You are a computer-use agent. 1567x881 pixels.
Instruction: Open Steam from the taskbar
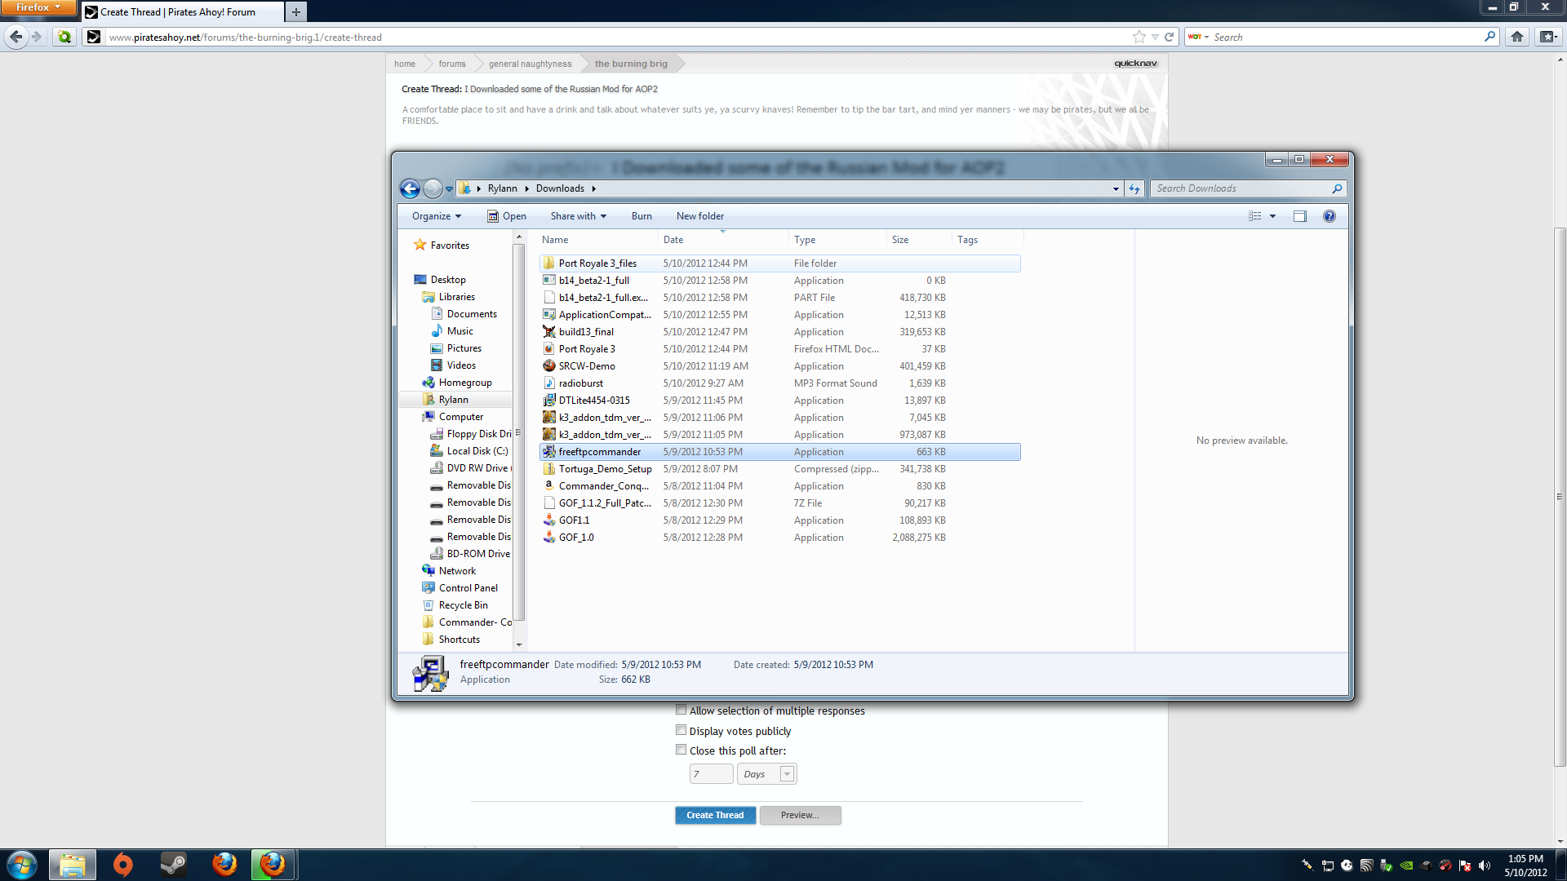172,865
